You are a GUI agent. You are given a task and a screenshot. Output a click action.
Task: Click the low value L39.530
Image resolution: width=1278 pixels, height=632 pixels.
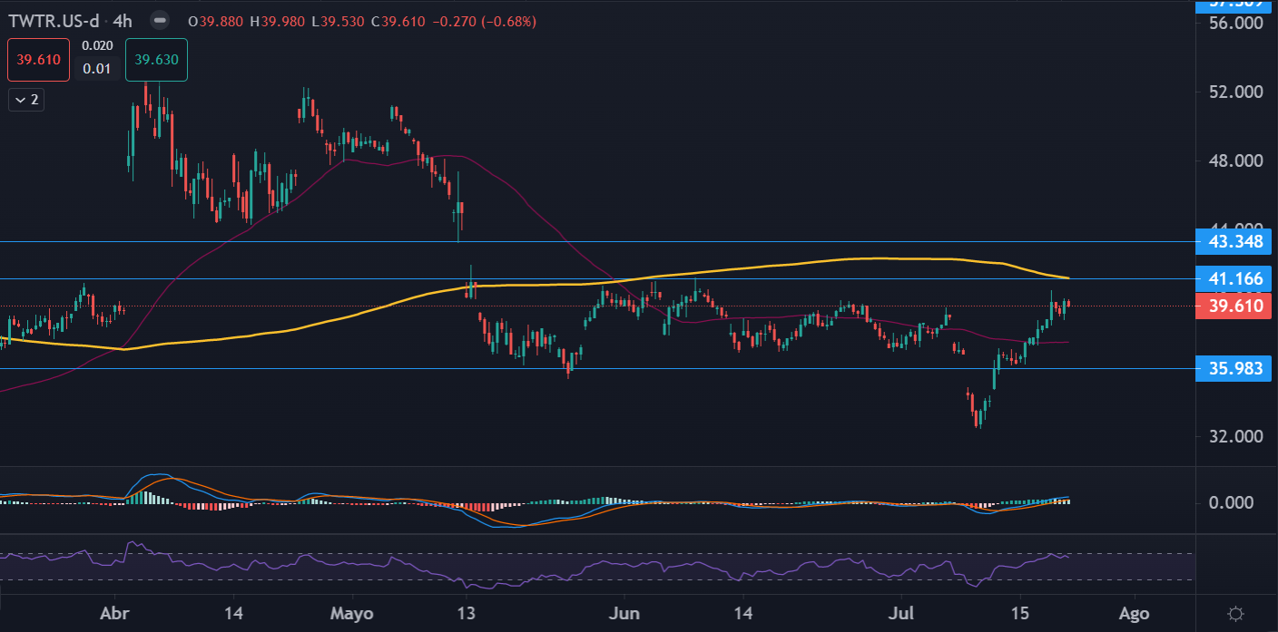(338, 21)
